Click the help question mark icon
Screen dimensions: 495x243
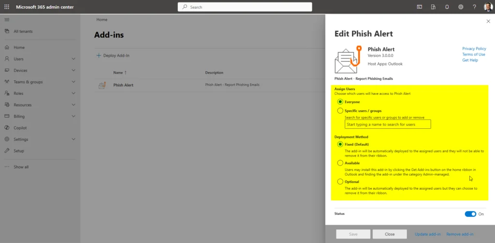click(474, 7)
